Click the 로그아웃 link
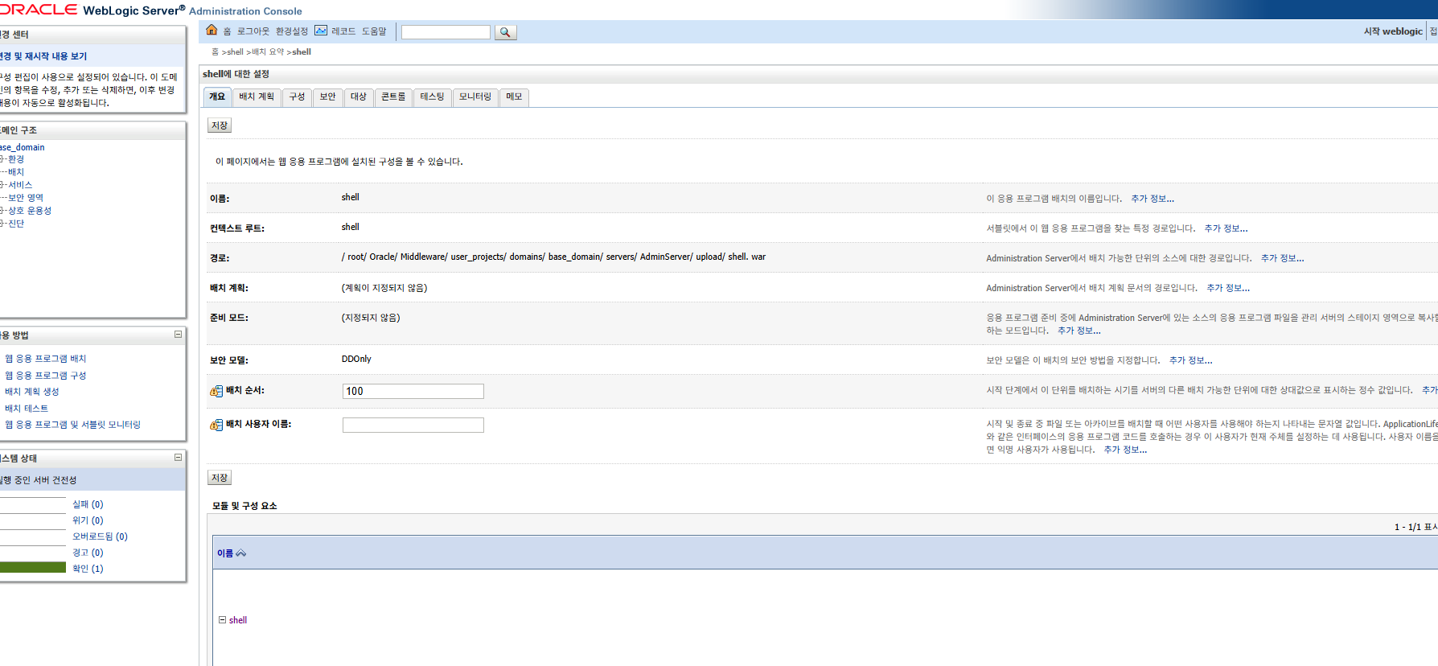1438x666 pixels. pos(253,31)
